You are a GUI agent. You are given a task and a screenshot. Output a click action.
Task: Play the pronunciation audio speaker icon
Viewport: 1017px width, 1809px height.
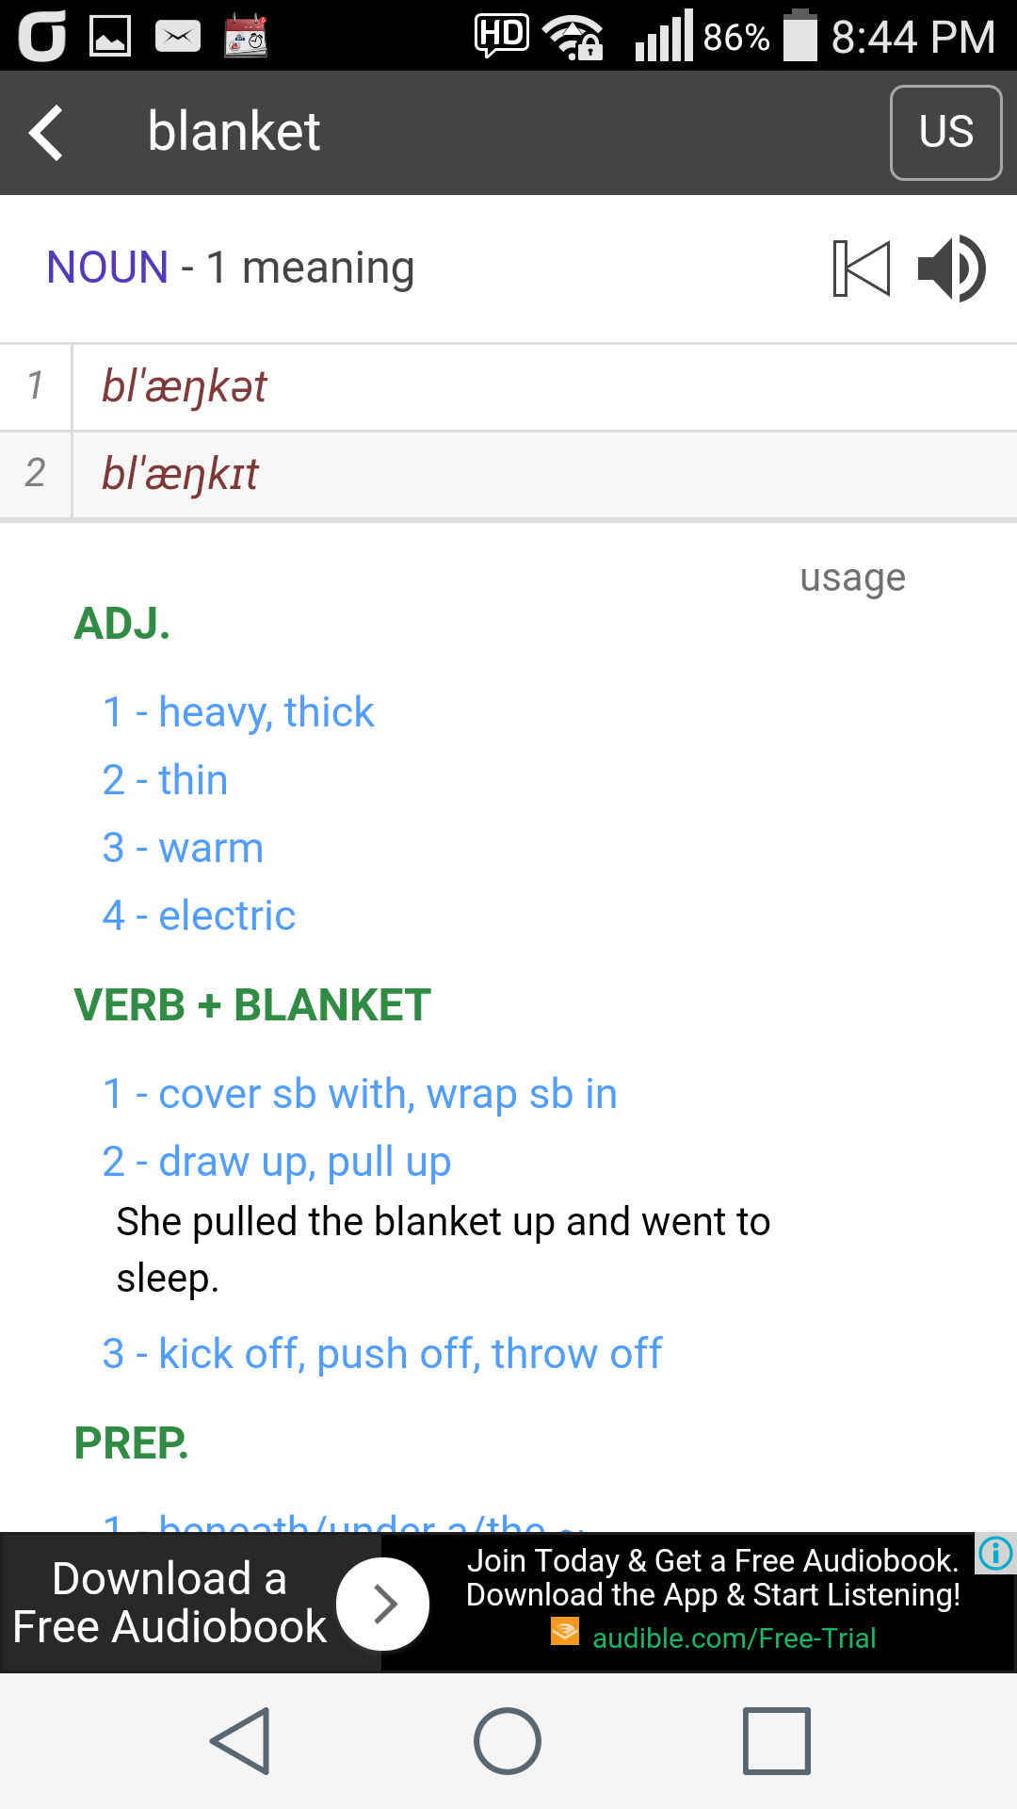pyautogui.click(x=951, y=269)
